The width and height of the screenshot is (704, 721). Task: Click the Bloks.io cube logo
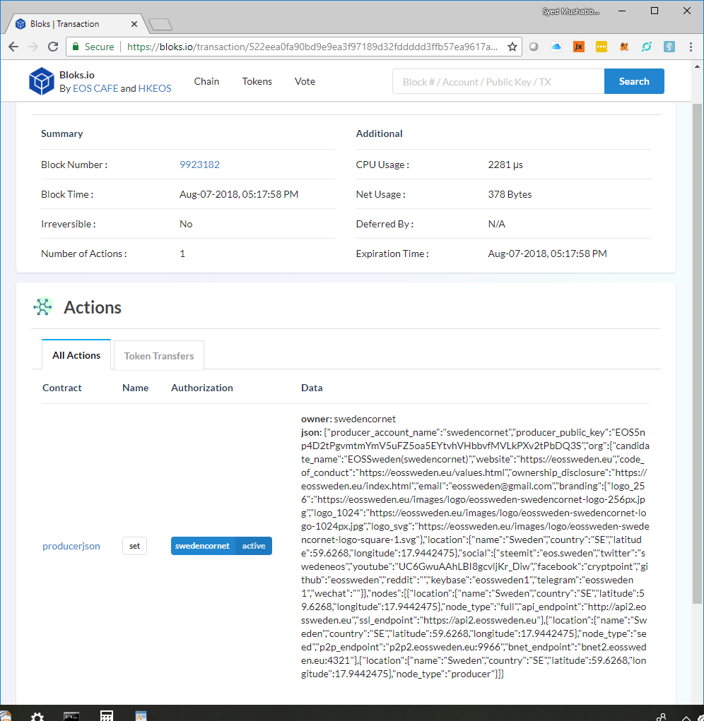coord(42,81)
